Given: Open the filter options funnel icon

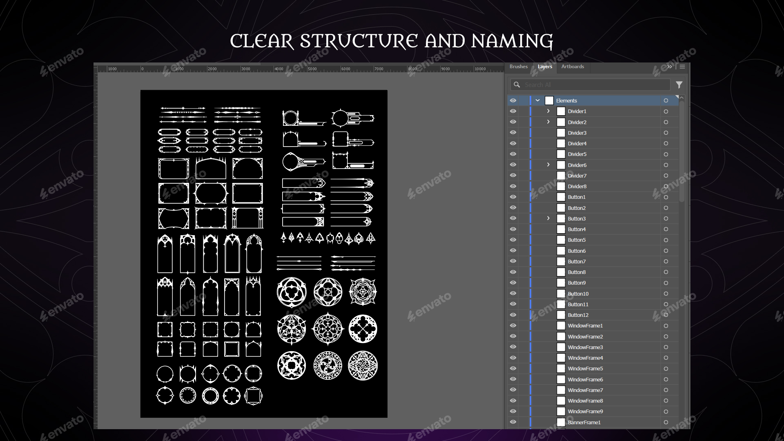Looking at the screenshot, I should pos(679,85).
